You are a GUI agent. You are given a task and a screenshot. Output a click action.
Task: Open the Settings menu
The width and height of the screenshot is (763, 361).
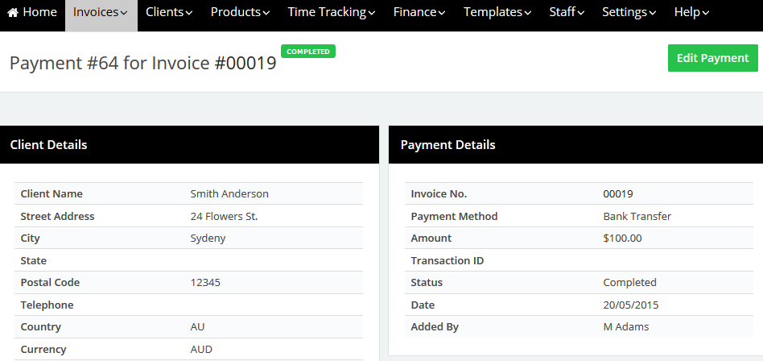coord(629,13)
